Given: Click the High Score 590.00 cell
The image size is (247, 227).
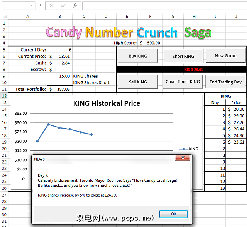Looking at the screenshot, I should tap(150, 43).
